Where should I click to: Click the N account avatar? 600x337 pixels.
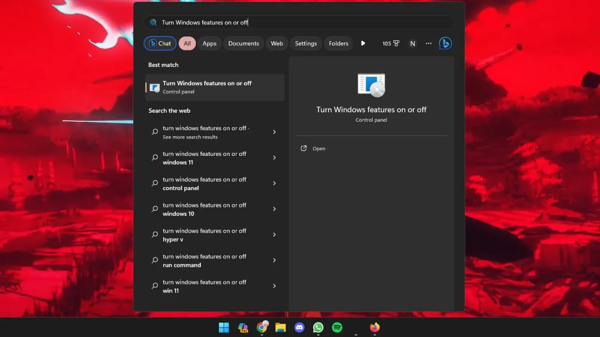412,44
